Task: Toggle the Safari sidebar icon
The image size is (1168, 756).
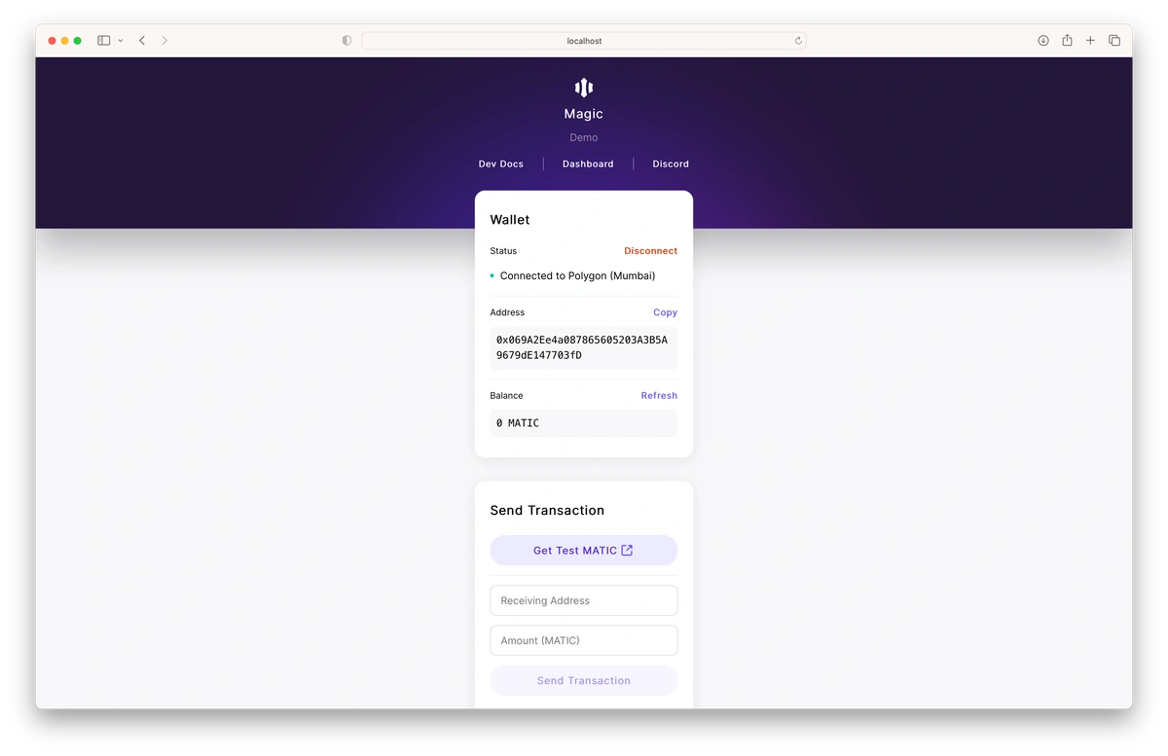Action: [104, 41]
